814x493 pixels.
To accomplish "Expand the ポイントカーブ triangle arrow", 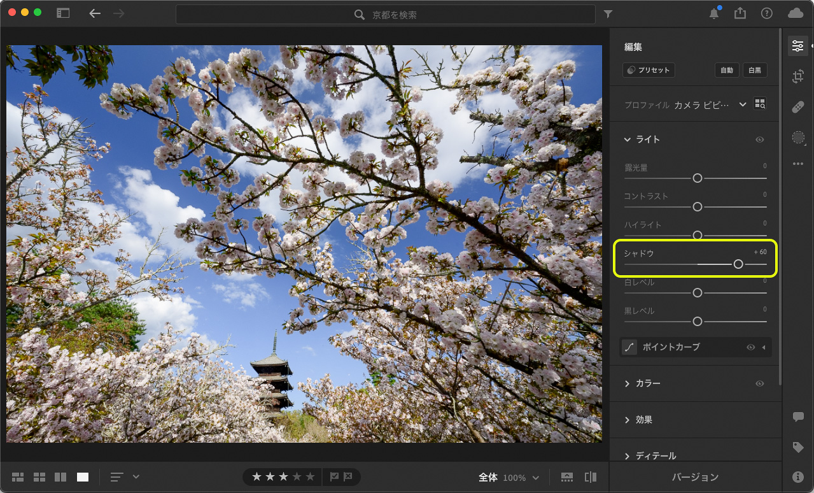I will pos(764,347).
